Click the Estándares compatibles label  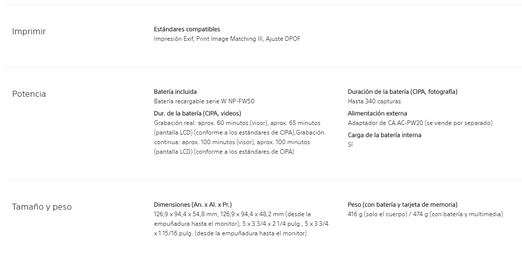[x=187, y=29]
